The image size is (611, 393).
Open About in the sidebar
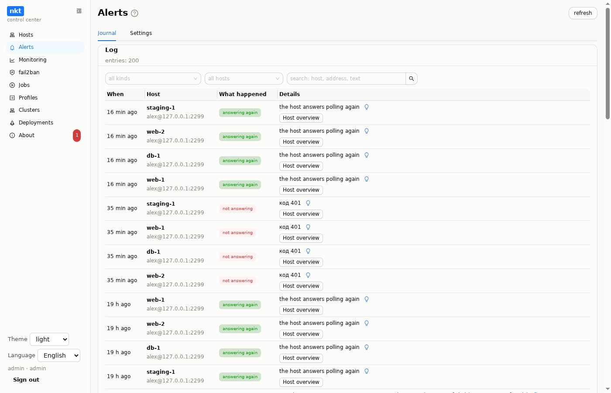click(45, 135)
